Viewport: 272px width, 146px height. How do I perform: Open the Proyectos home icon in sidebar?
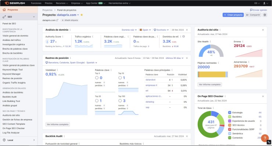click(x=4, y=10)
